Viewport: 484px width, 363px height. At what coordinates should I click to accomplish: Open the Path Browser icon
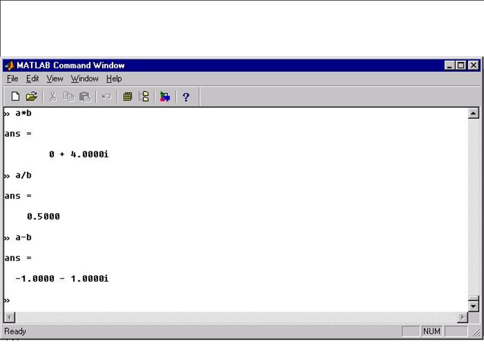point(144,97)
